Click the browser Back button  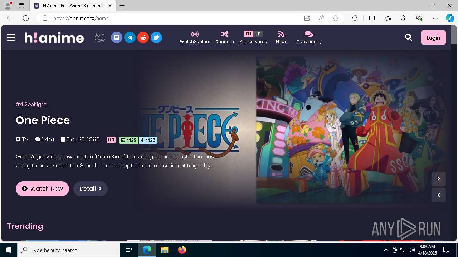(10, 18)
